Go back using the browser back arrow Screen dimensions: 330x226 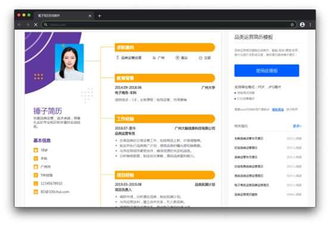[20, 24]
